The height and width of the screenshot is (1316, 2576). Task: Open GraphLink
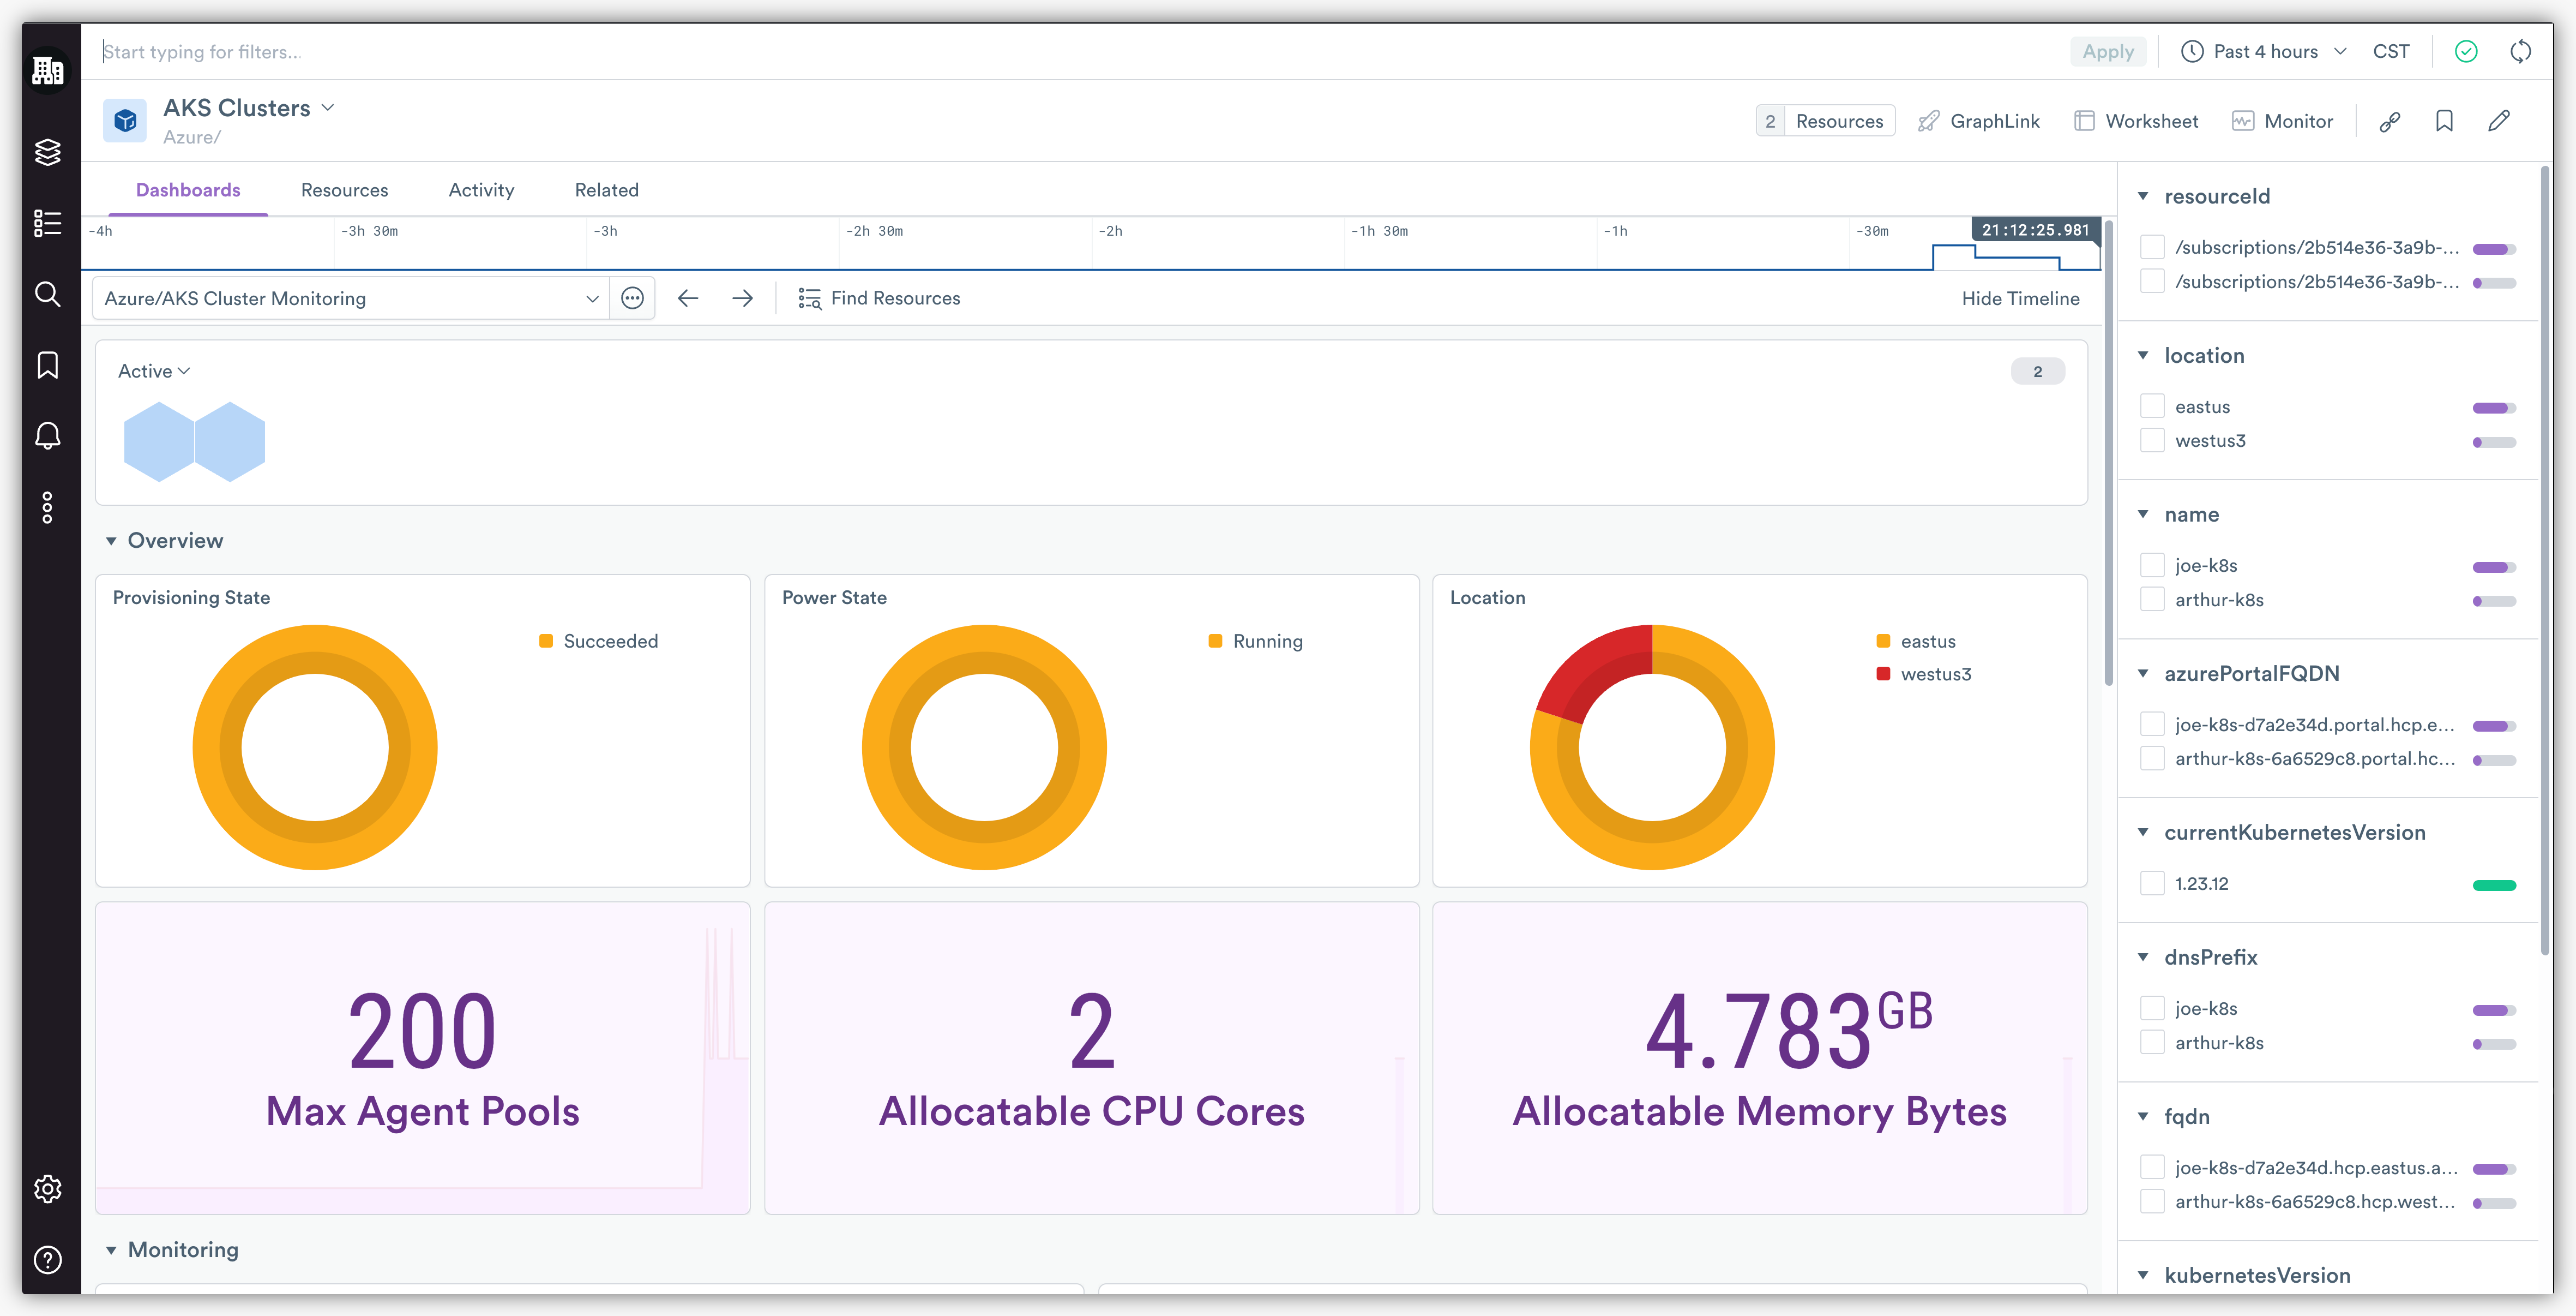pos(1978,121)
